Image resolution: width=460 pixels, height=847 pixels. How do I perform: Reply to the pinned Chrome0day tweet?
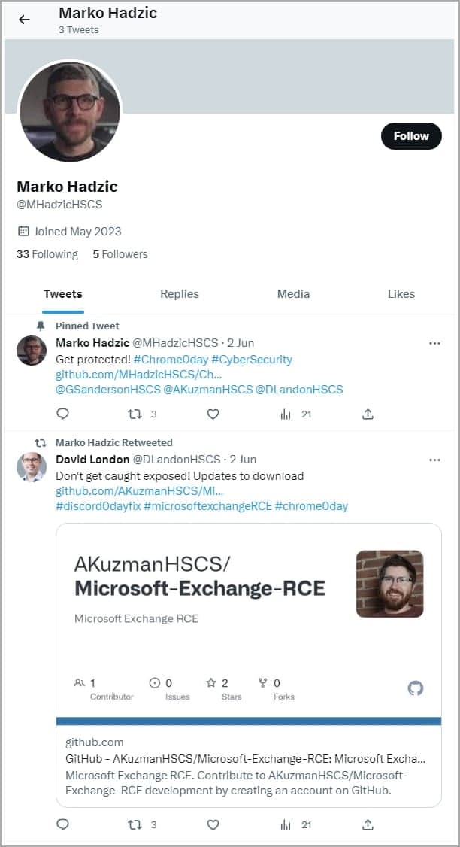click(x=63, y=414)
